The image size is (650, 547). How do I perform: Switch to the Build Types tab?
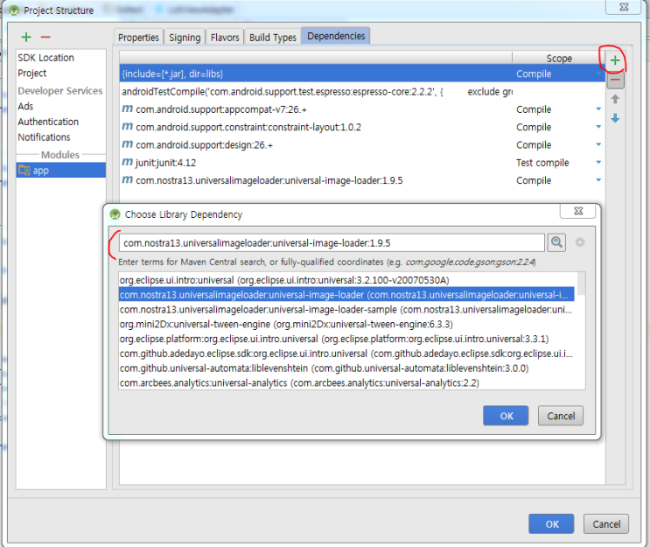click(x=273, y=38)
